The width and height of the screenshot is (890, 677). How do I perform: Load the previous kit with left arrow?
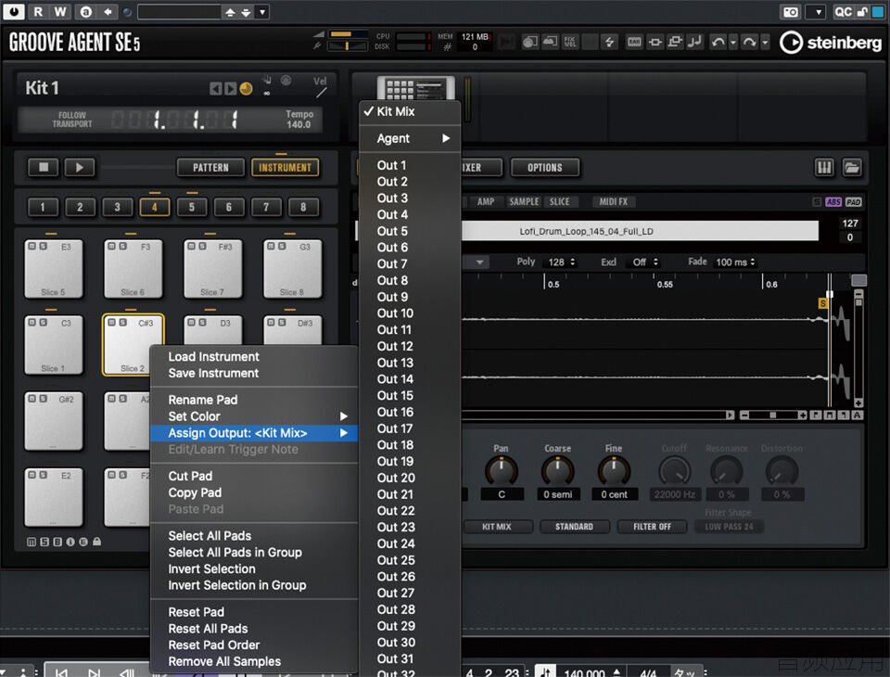[x=216, y=89]
